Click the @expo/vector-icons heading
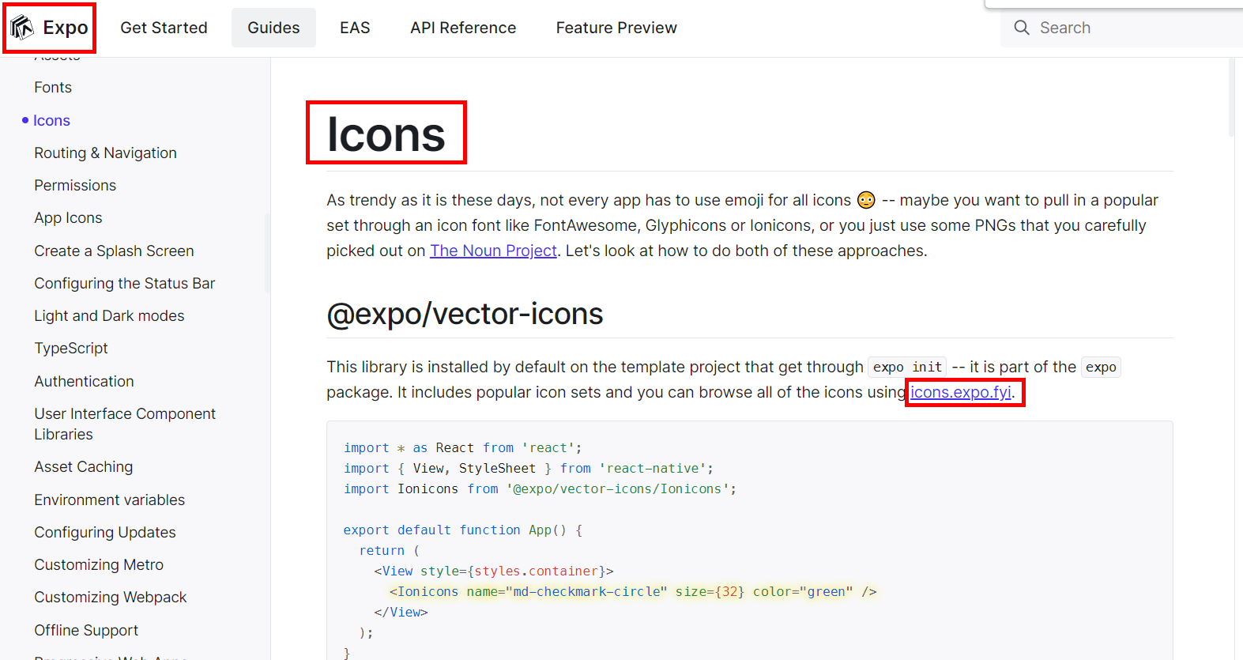Viewport: 1243px width, 660px height. pyautogui.click(x=465, y=314)
